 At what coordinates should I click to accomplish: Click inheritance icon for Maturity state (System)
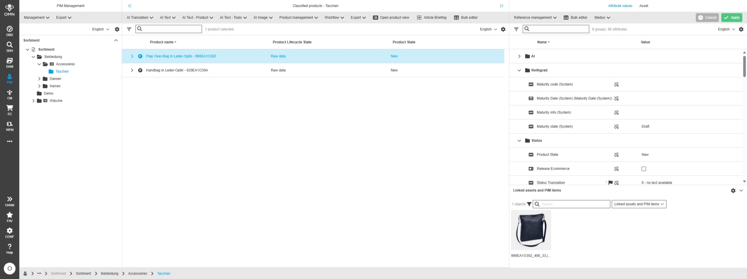(616, 126)
